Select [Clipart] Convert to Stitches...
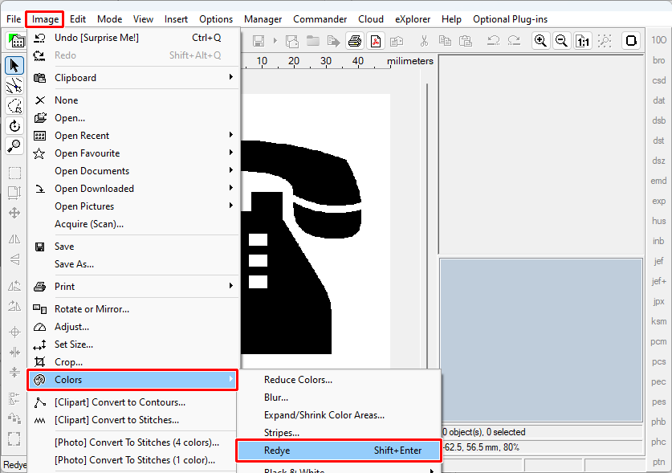Viewport: 672px width, 473px height. (x=132, y=420)
